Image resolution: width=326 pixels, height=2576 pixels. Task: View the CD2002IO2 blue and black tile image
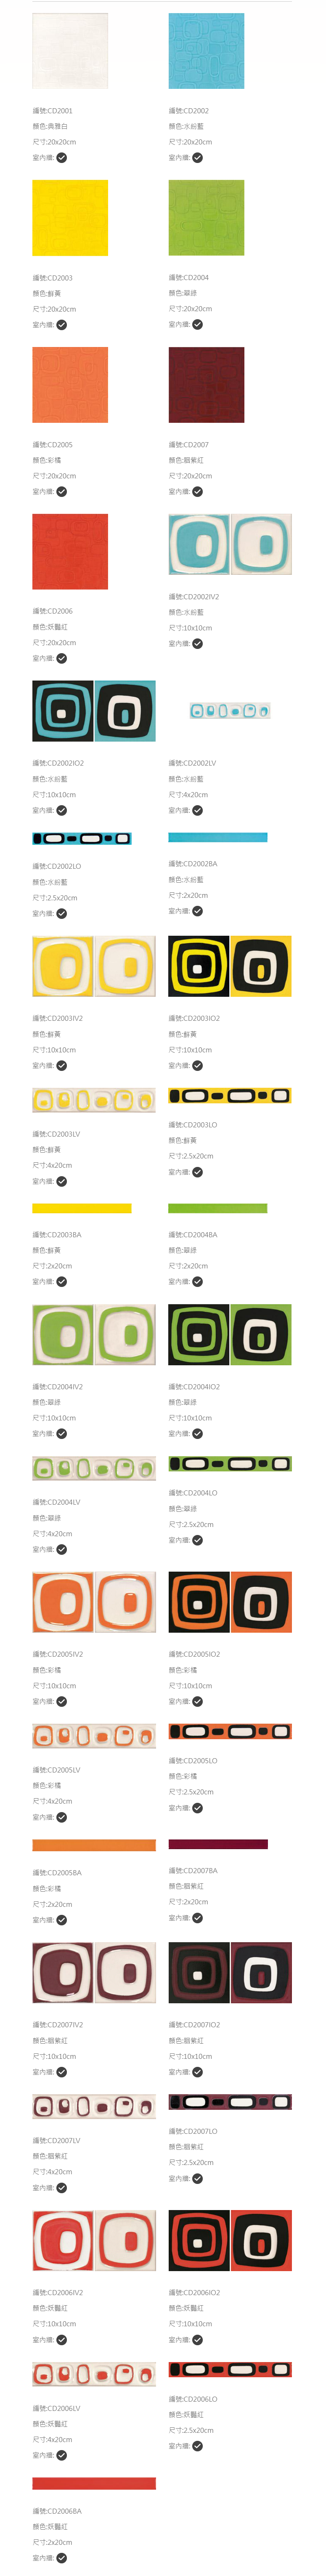(x=94, y=711)
